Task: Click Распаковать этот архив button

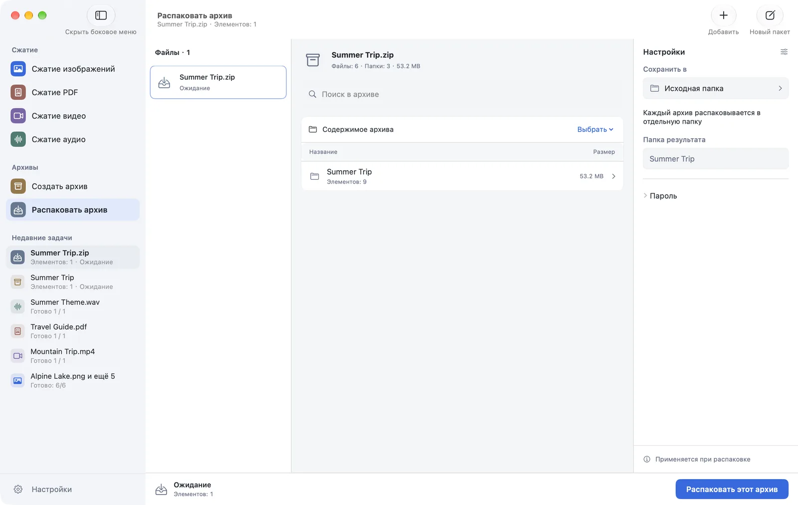Action: 732,489
